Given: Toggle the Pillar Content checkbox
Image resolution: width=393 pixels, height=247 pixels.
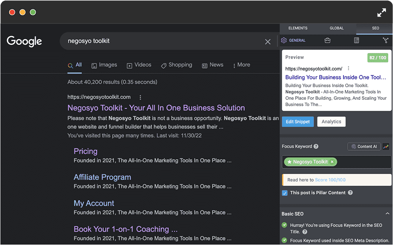Looking at the screenshot, I should [285, 193].
